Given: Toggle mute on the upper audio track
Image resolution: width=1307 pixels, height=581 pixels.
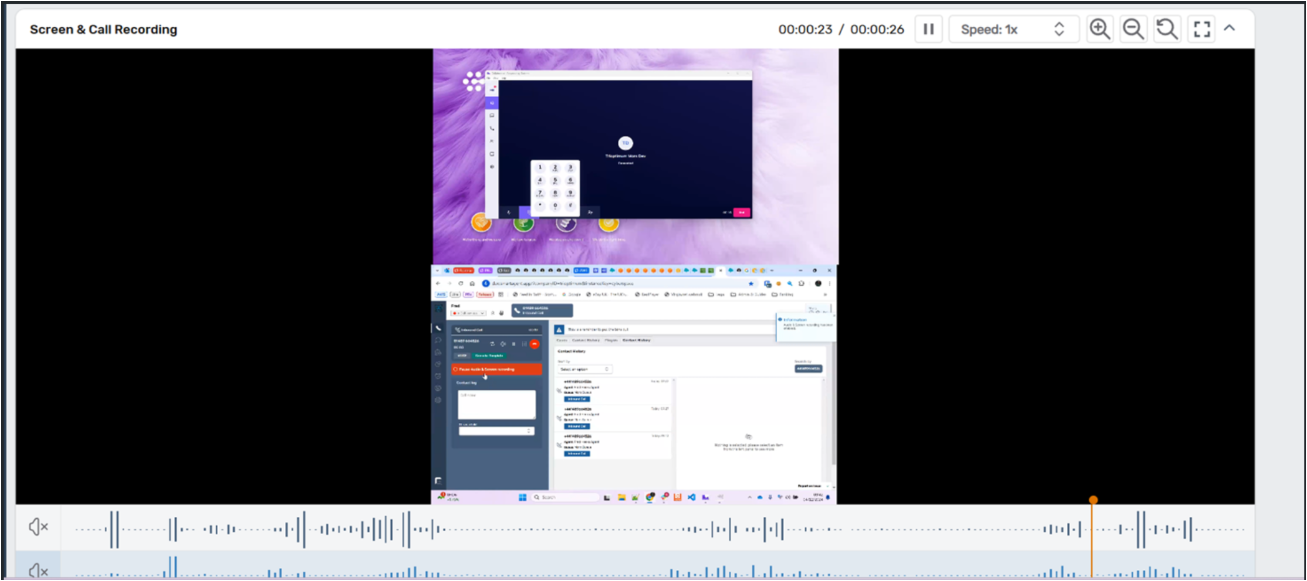Looking at the screenshot, I should [x=38, y=527].
